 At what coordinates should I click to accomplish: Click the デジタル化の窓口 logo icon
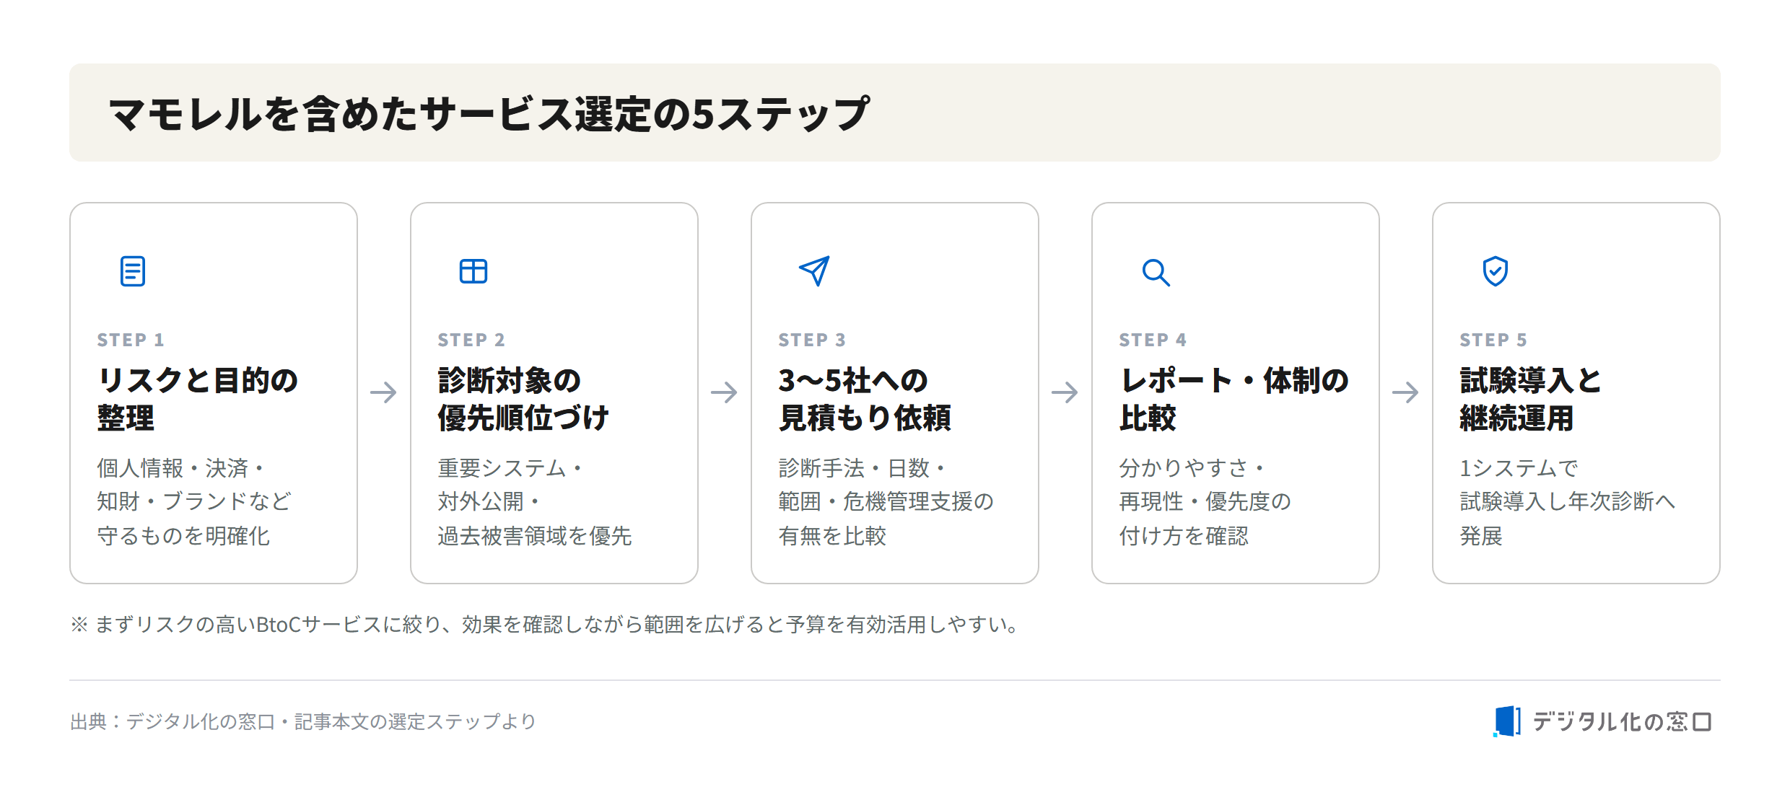click(x=1507, y=721)
